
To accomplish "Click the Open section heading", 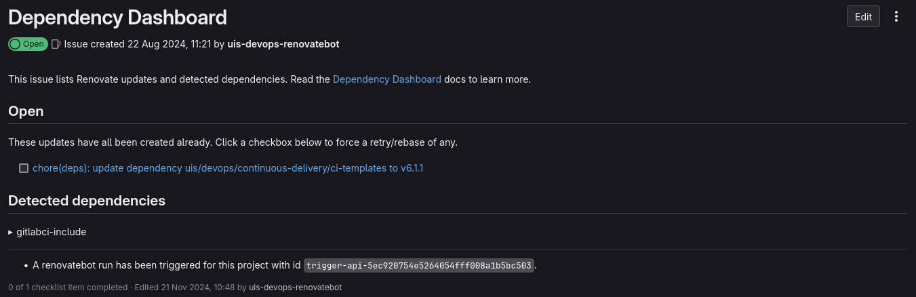I will [x=26, y=111].
